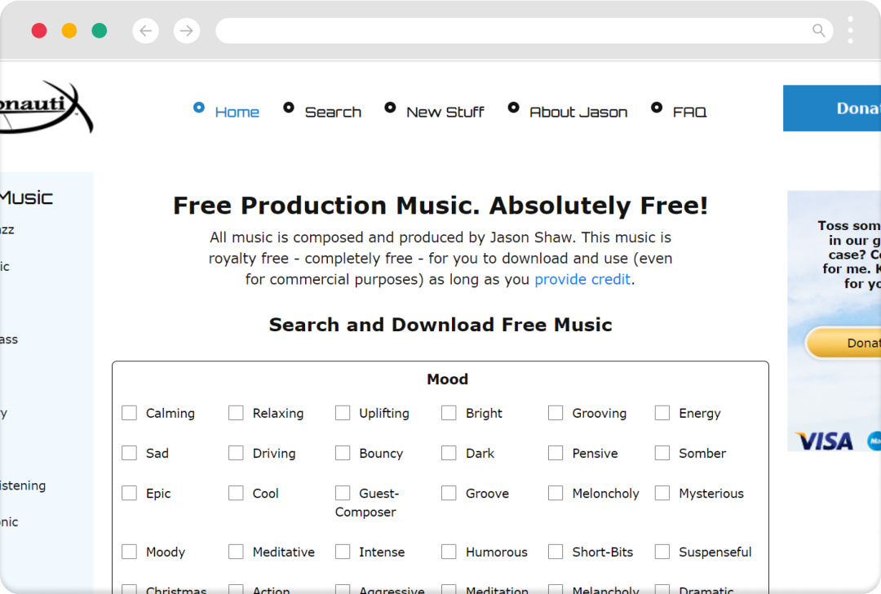The height and width of the screenshot is (594, 881).
Task: Open the About Jason page
Action: (x=578, y=112)
